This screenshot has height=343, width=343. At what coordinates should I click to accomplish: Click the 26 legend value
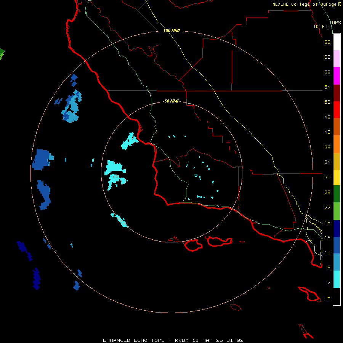click(x=327, y=192)
